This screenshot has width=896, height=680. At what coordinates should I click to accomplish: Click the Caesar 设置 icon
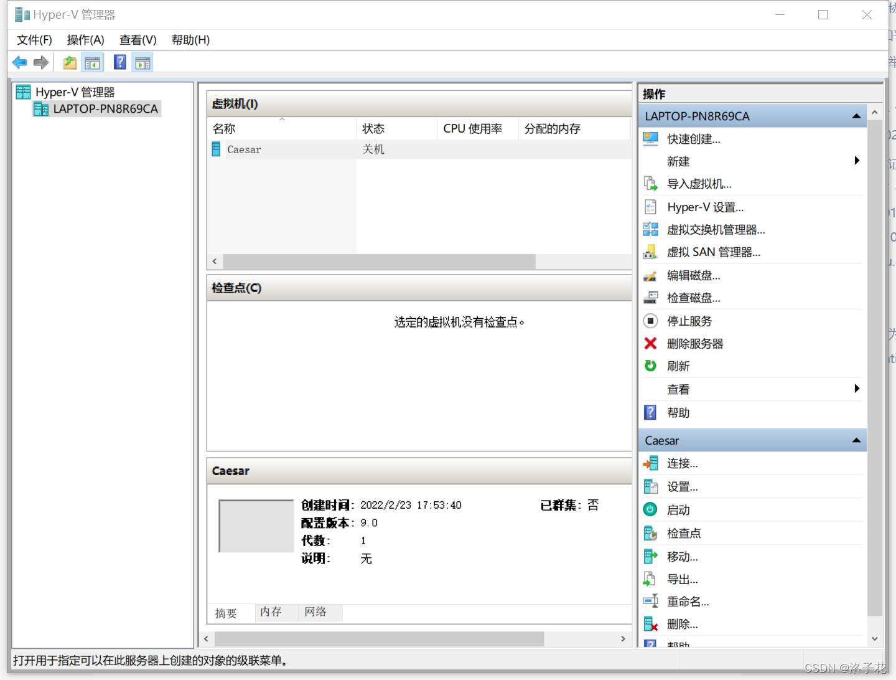[650, 486]
